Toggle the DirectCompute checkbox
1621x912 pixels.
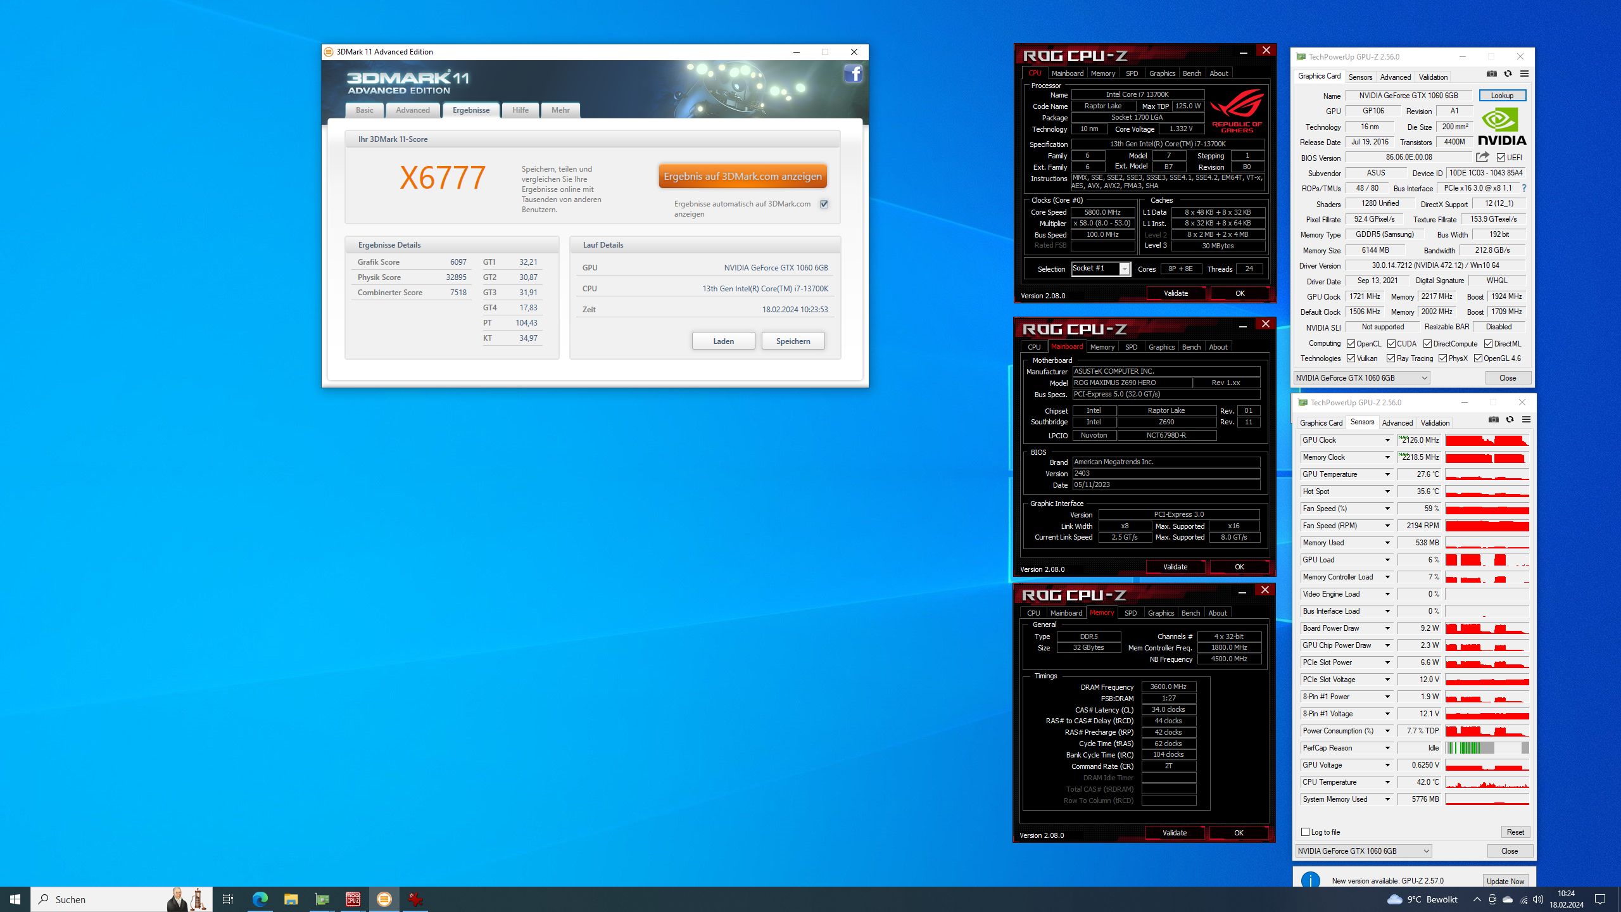(x=1427, y=344)
